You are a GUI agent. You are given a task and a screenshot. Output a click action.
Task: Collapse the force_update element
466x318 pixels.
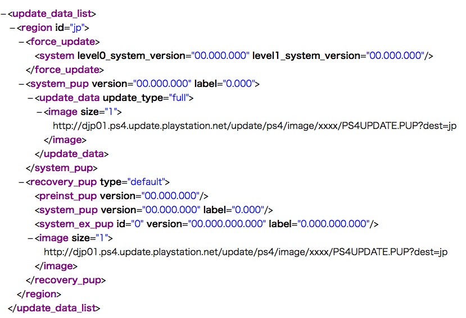[x=21, y=42]
